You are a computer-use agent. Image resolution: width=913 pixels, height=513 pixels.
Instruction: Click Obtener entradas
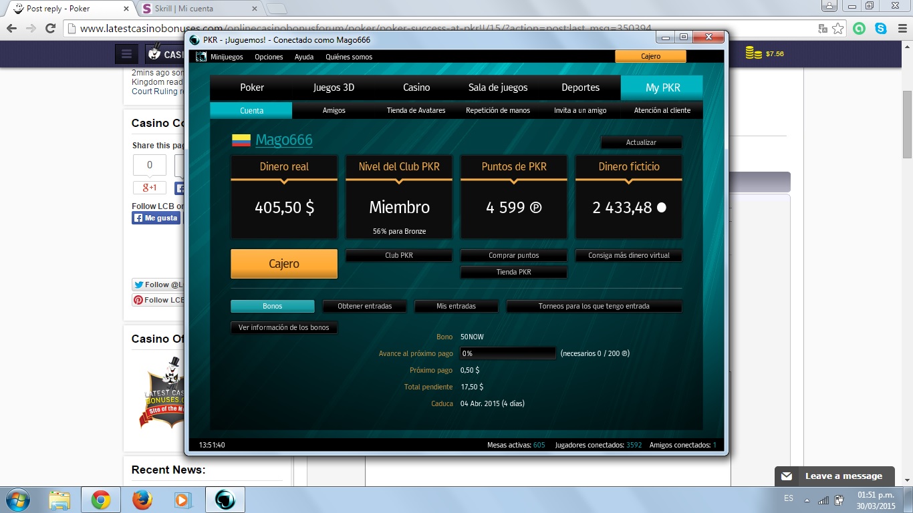(364, 306)
